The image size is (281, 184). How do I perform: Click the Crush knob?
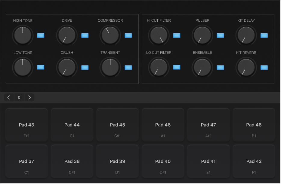[x=66, y=67]
